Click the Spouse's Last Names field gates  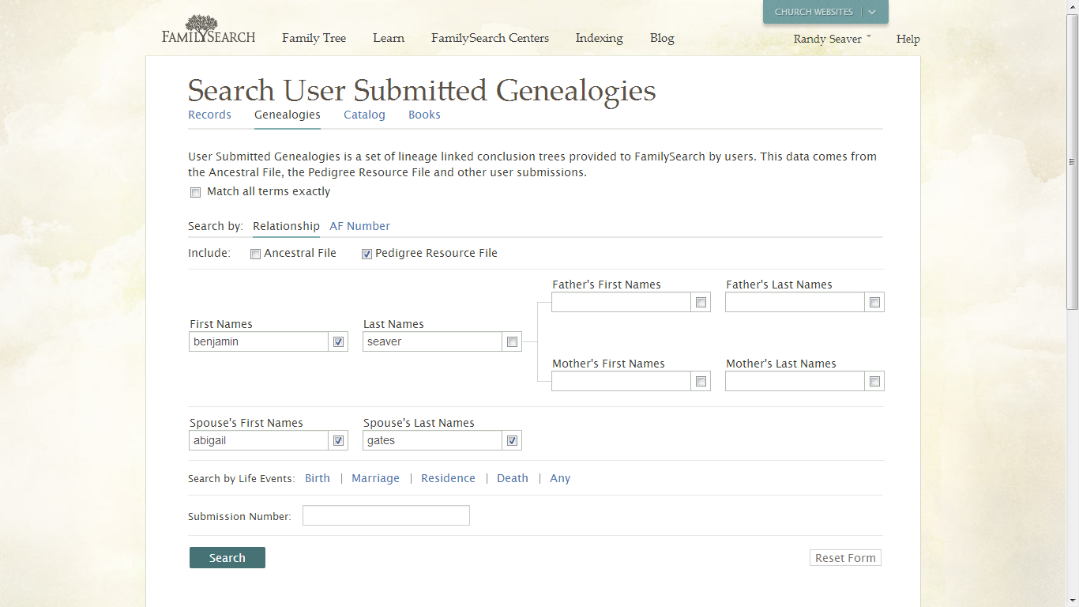tap(432, 440)
